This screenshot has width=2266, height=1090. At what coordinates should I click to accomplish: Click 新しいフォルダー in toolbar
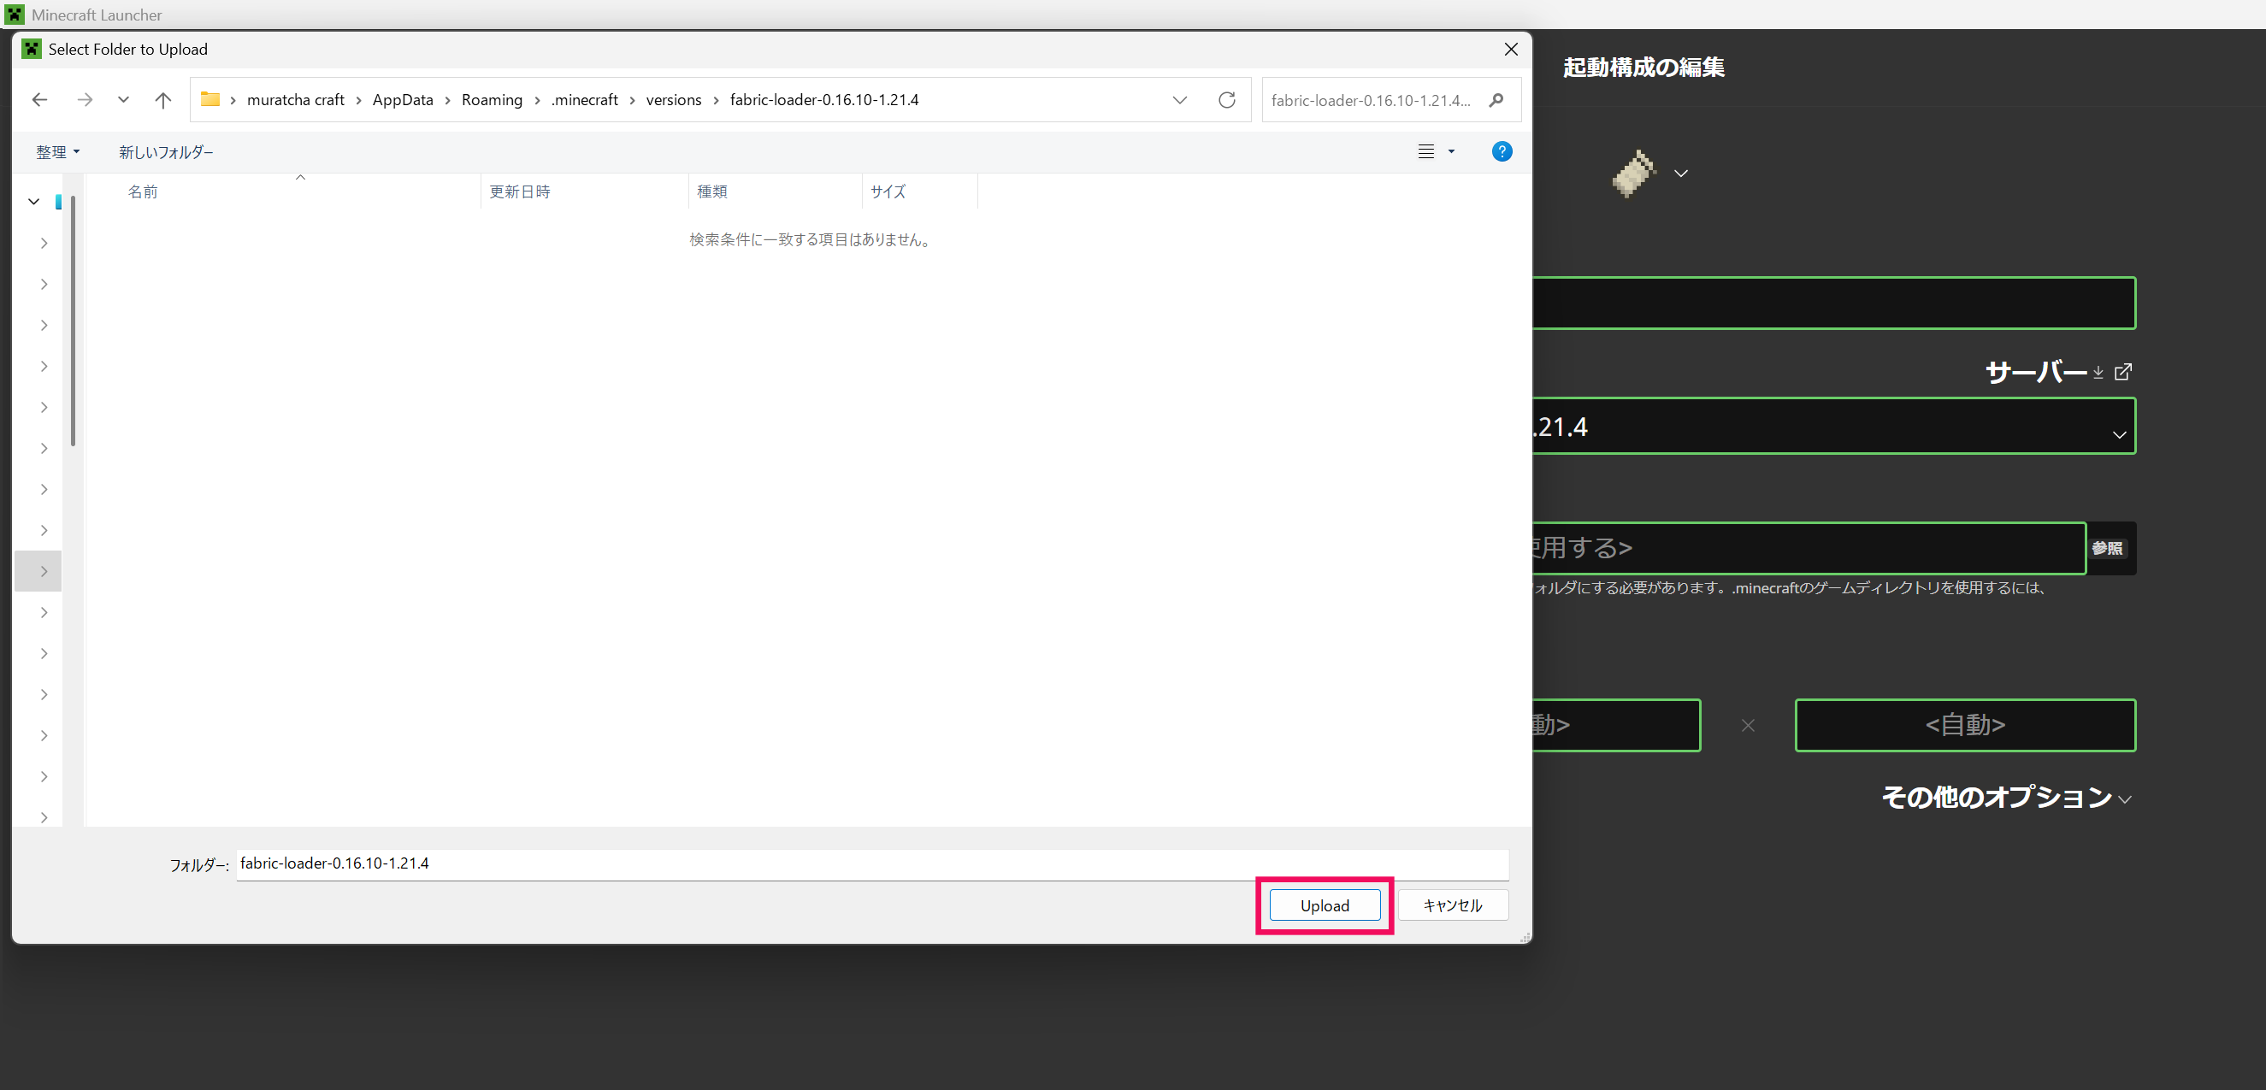[x=166, y=151]
